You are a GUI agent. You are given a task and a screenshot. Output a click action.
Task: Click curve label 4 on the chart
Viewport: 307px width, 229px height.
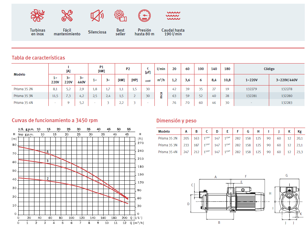[47, 152]
